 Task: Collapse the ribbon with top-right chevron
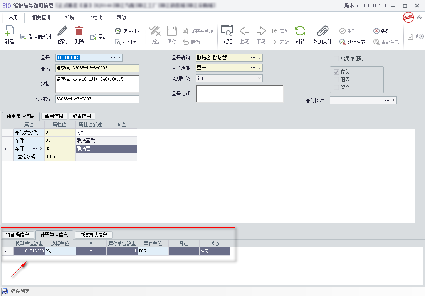point(419,18)
